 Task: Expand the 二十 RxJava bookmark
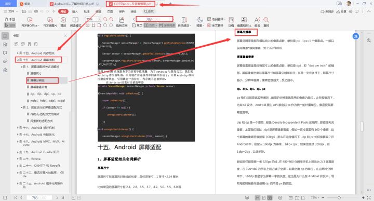coord(18,158)
